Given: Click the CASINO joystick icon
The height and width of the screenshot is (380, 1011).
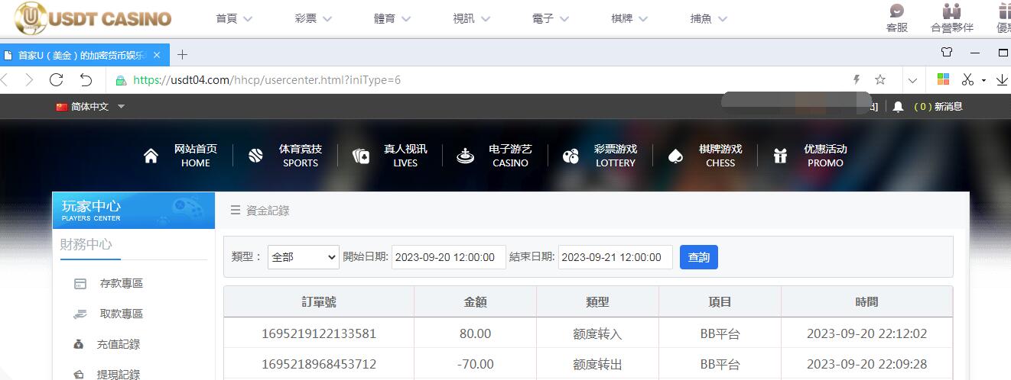Looking at the screenshot, I should [465, 156].
